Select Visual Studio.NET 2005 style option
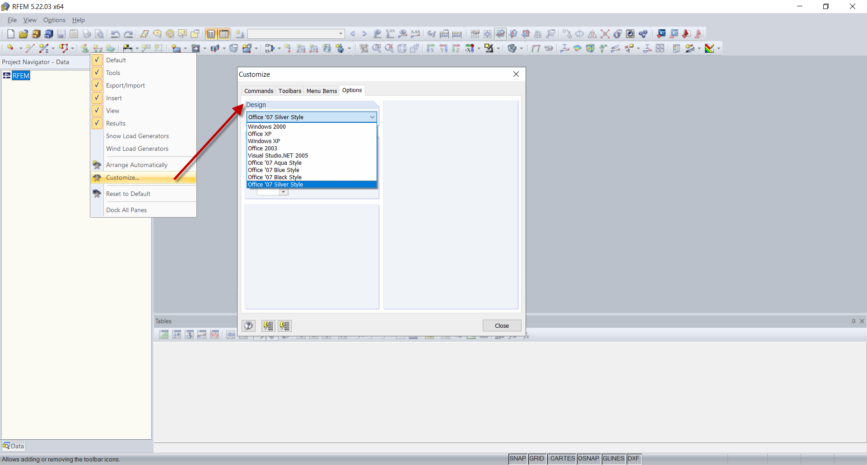 tap(312, 155)
